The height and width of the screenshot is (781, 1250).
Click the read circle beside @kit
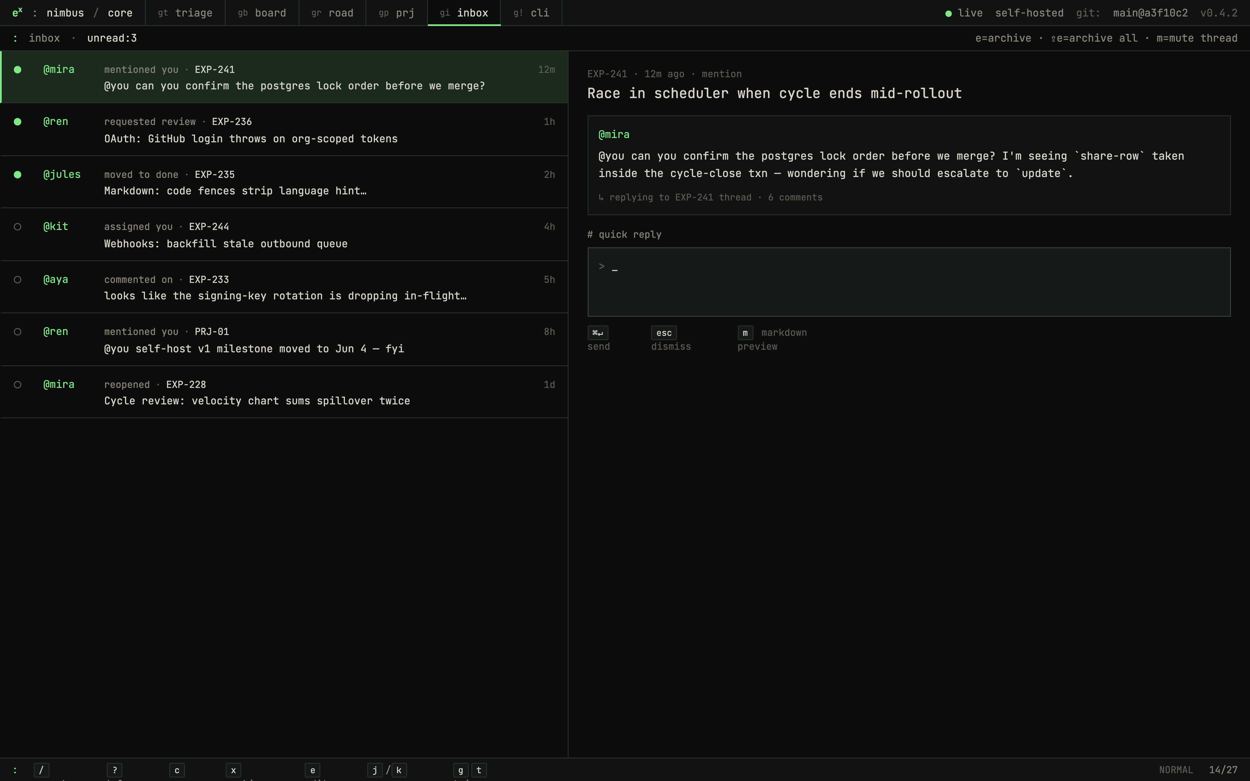18,227
